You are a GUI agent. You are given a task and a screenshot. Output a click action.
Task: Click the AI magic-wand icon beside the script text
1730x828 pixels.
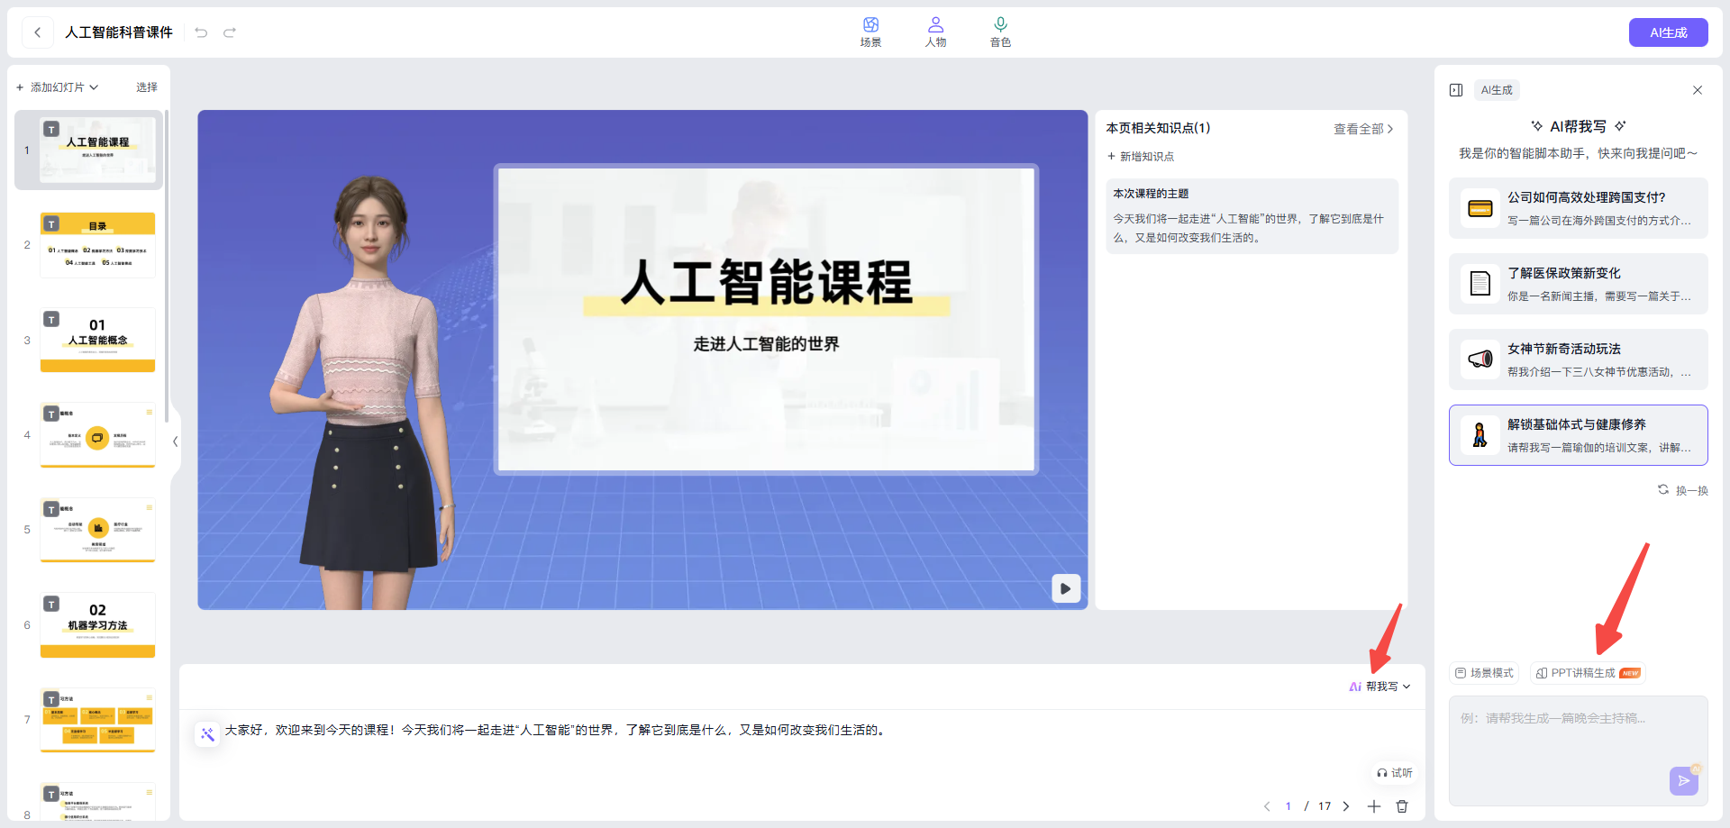coord(206,734)
